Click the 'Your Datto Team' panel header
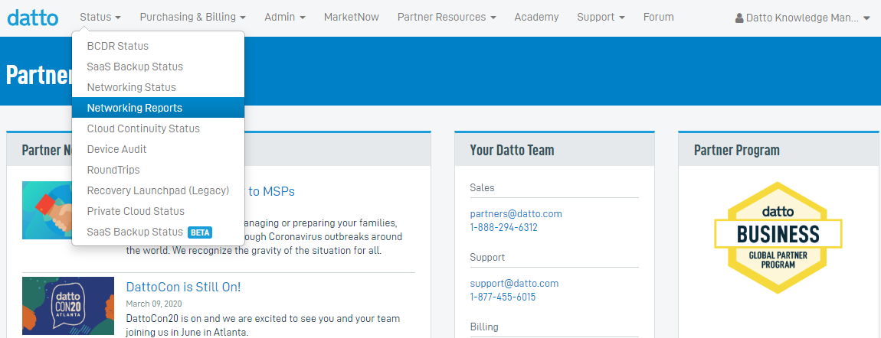Screen dimensions: 881x338 pyautogui.click(x=555, y=150)
